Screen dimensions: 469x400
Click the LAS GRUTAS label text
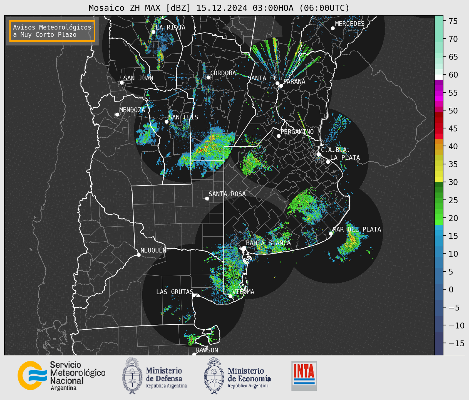[x=175, y=292]
